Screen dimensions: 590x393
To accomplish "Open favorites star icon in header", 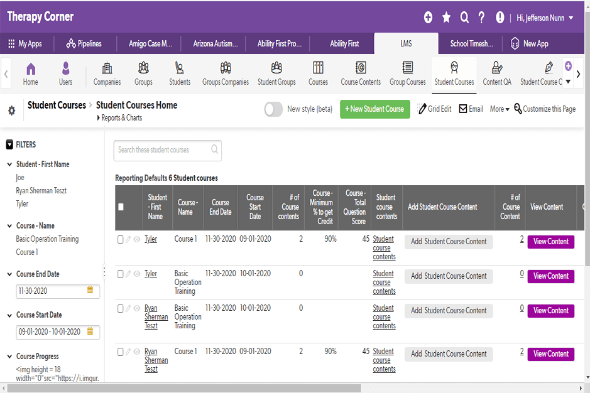I will (446, 18).
